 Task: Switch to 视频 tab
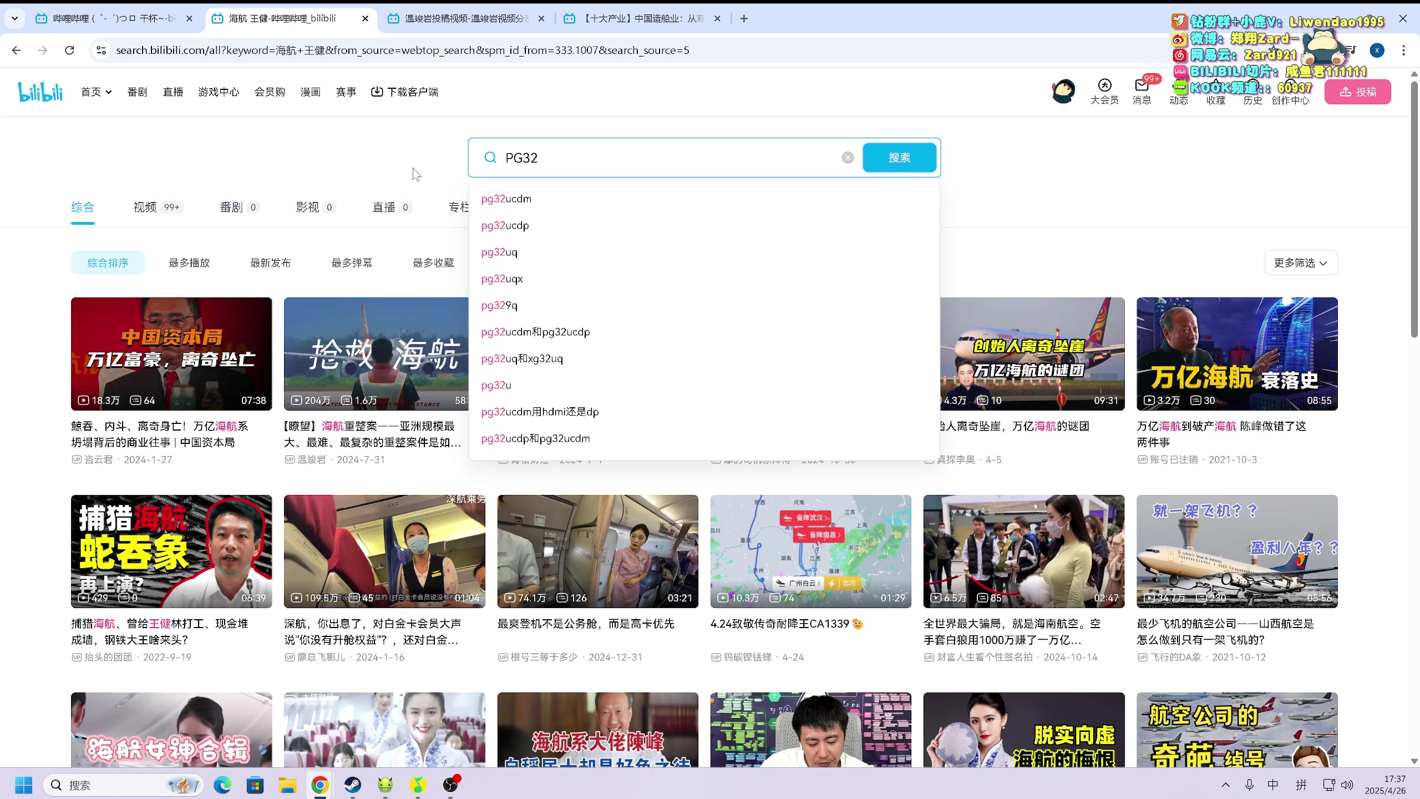[x=158, y=207]
